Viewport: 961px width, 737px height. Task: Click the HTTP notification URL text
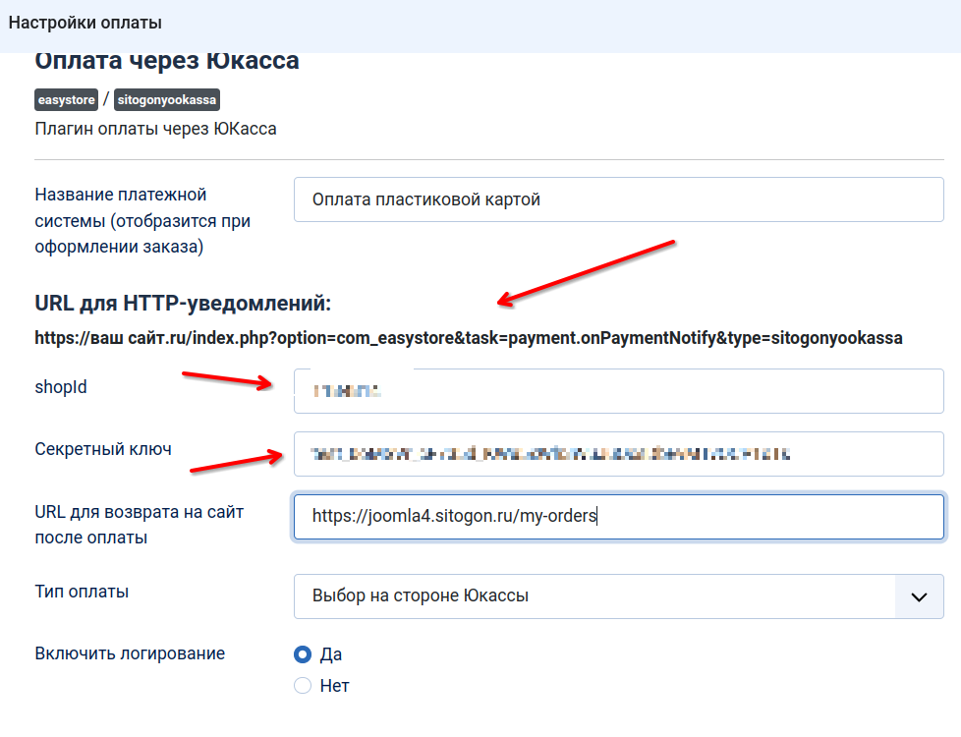(468, 338)
